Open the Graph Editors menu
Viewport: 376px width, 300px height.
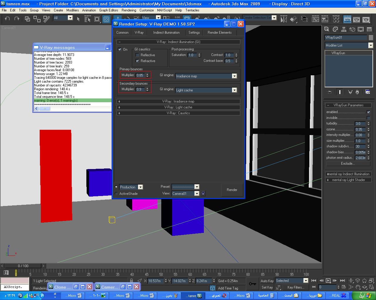[109, 10]
